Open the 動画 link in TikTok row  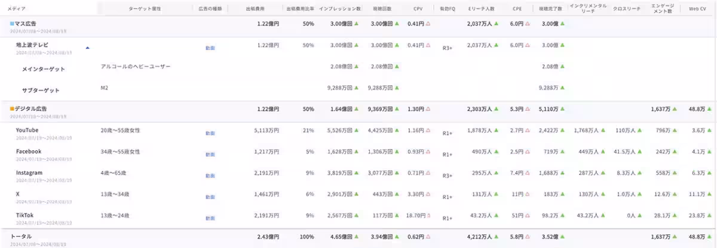tap(210, 219)
